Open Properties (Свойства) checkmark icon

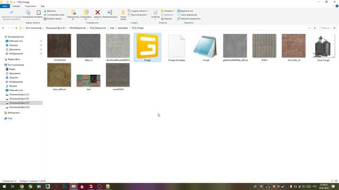pos(155,12)
